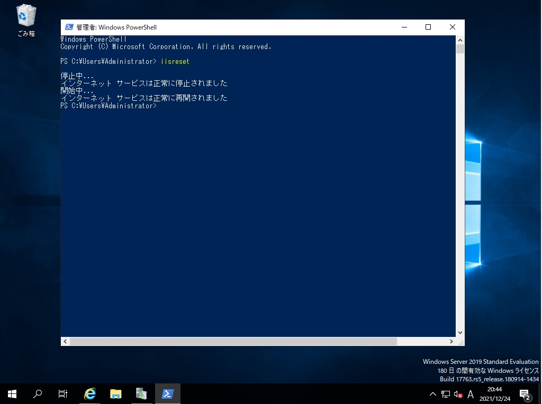This screenshot has height=404, width=542.
Task: Open Action Center notifications icon
Action: pyautogui.click(x=525, y=394)
